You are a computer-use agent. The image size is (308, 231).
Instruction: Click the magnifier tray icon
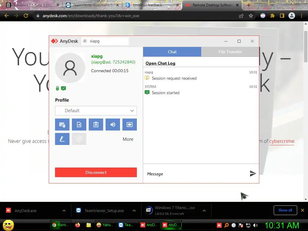pos(226,225)
